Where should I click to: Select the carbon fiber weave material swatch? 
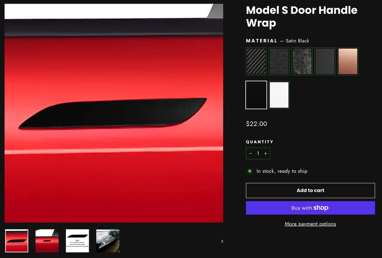[256, 61]
